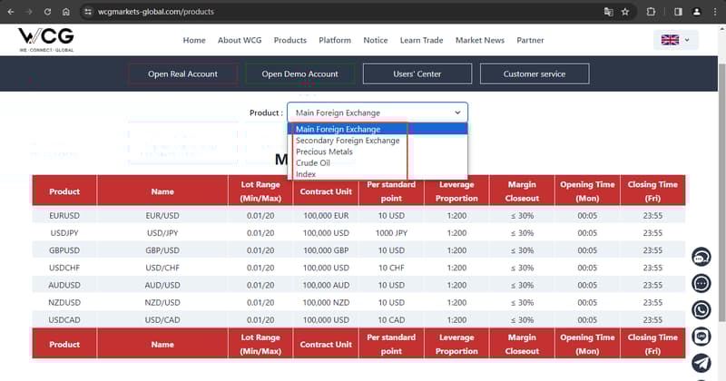The height and width of the screenshot is (381, 726).
Task: Click the Telegram paper plane icon
Action: point(701,363)
